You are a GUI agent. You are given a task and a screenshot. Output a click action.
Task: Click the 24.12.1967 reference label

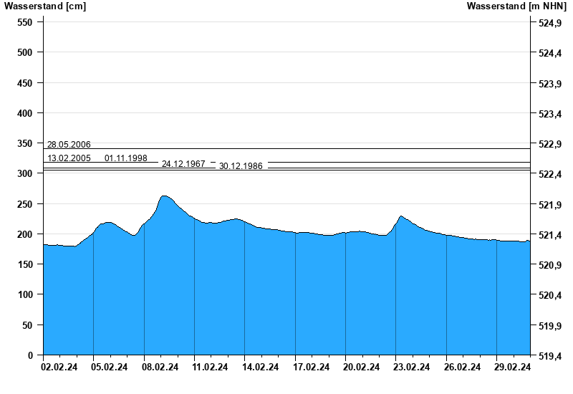183,164
